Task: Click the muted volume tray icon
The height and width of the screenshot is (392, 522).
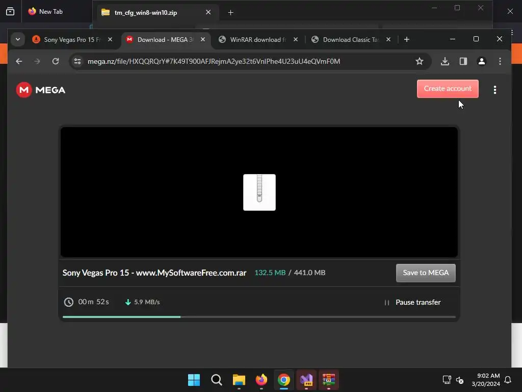Action: [460, 380]
